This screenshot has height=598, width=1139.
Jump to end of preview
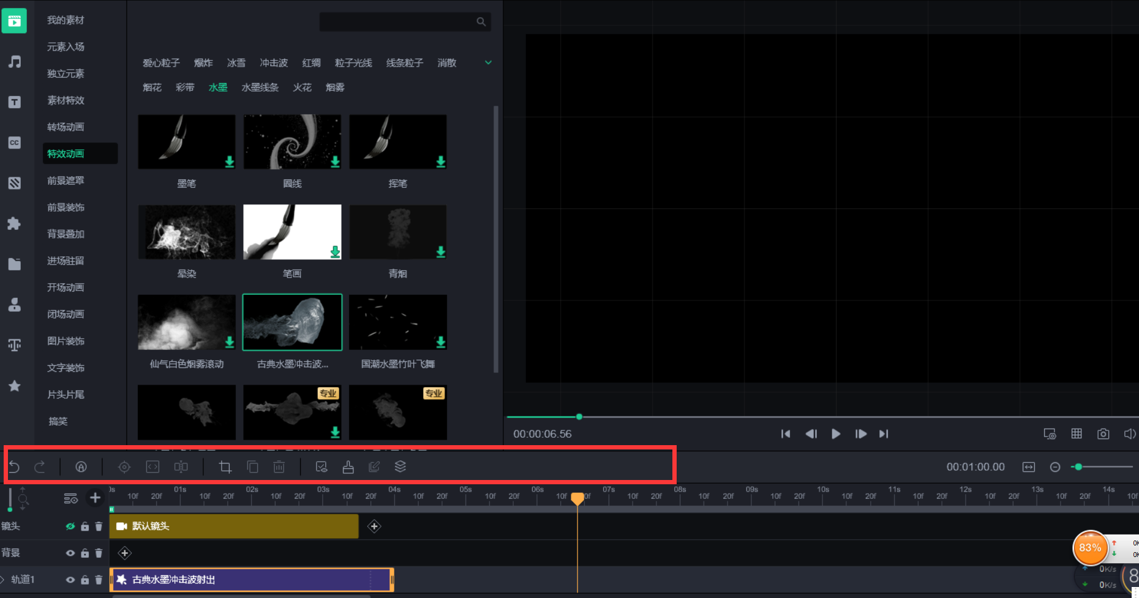884,434
